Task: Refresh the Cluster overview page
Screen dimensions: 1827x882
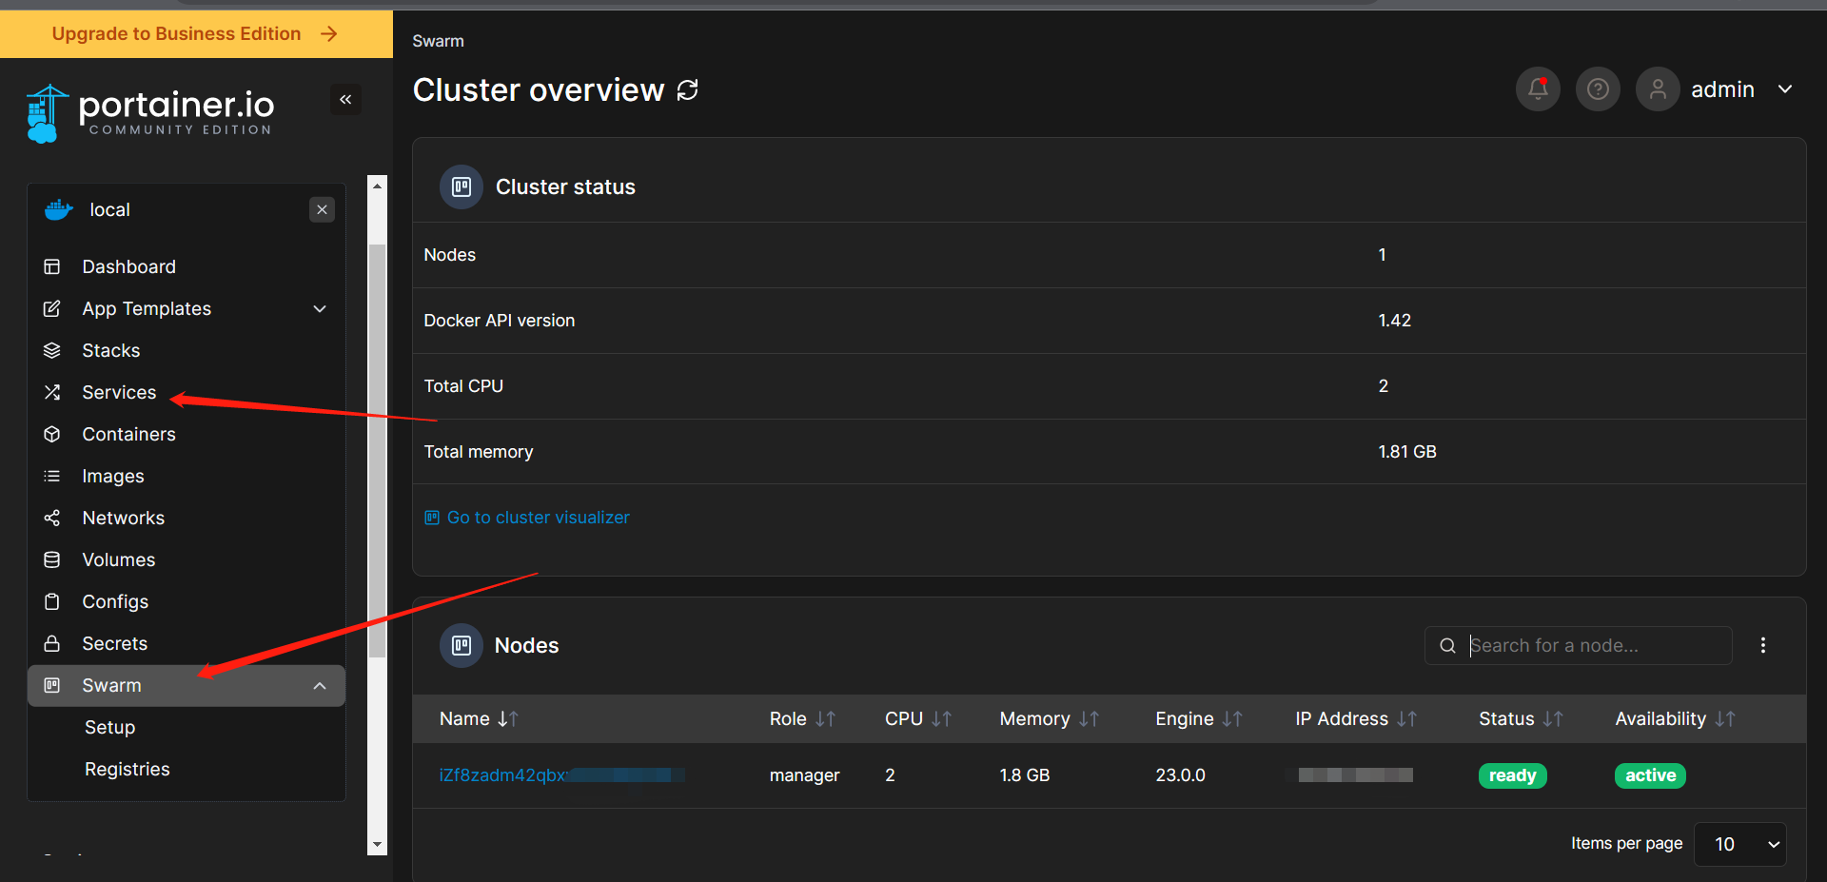Action: pos(688,90)
